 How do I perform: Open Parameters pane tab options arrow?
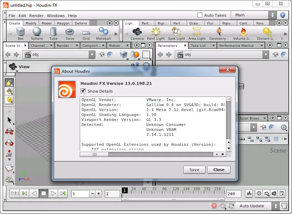pyautogui.click(x=286, y=45)
